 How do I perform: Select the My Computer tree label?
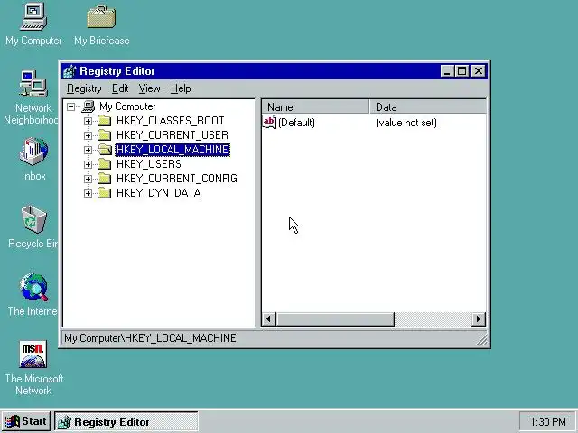click(x=127, y=106)
